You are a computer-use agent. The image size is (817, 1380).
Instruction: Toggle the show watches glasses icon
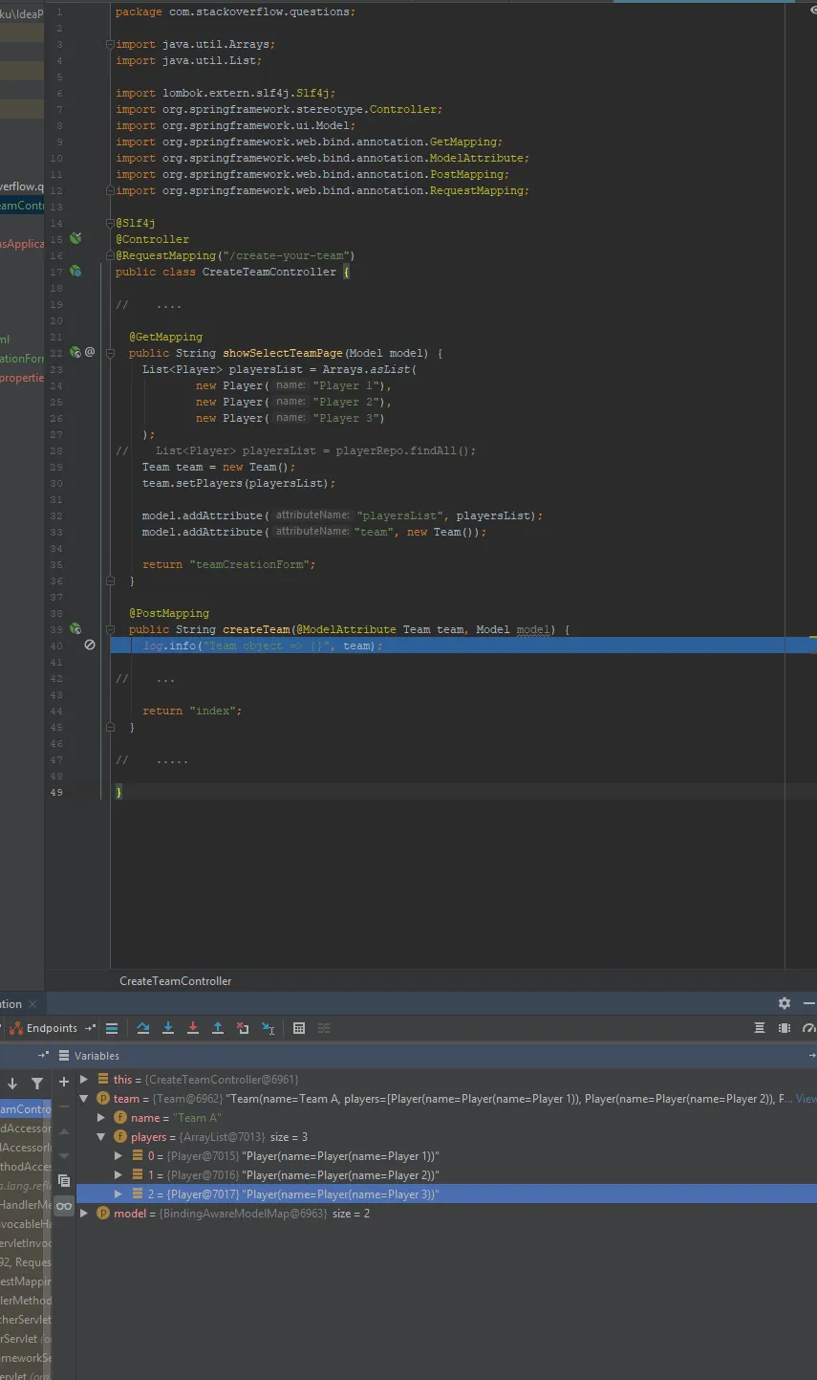[64, 1206]
